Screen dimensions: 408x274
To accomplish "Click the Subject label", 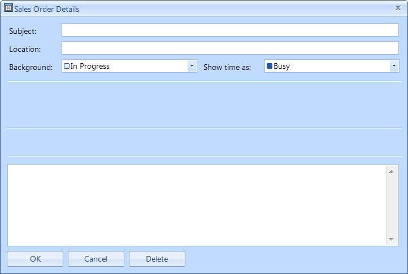I will (x=23, y=31).
